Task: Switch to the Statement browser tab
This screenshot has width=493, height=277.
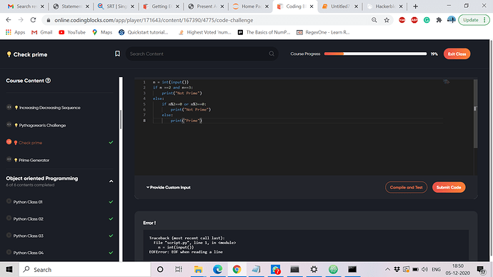Action: (x=71, y=6)
